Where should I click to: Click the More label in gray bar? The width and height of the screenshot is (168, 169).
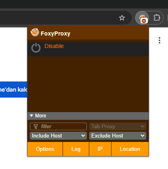pos(40,116)
